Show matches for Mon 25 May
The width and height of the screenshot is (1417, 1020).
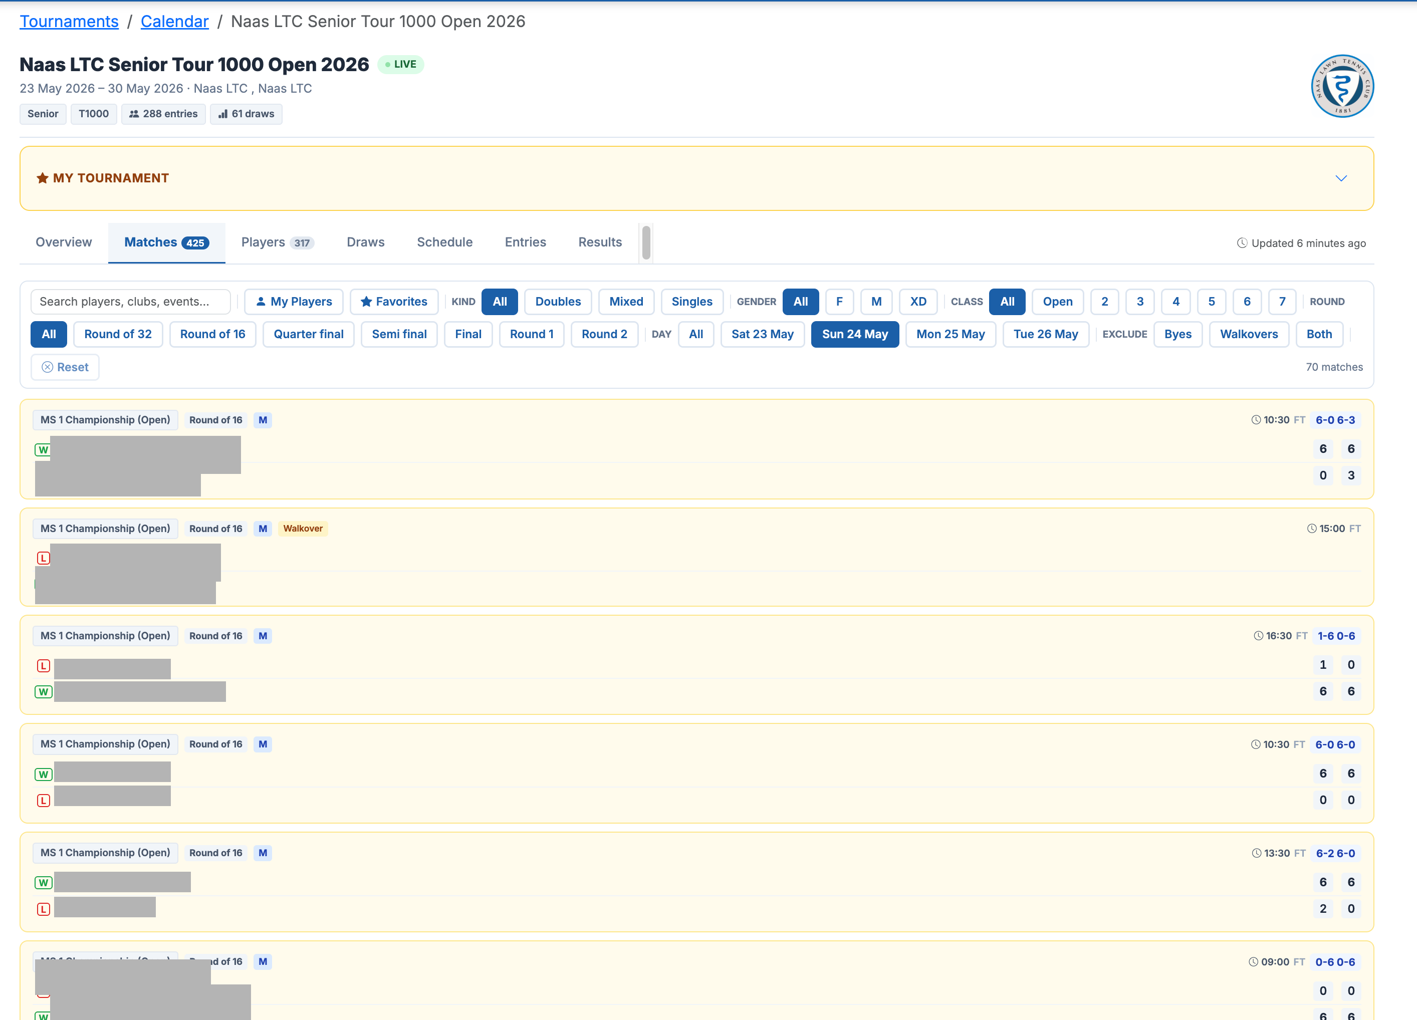(951, 334)
